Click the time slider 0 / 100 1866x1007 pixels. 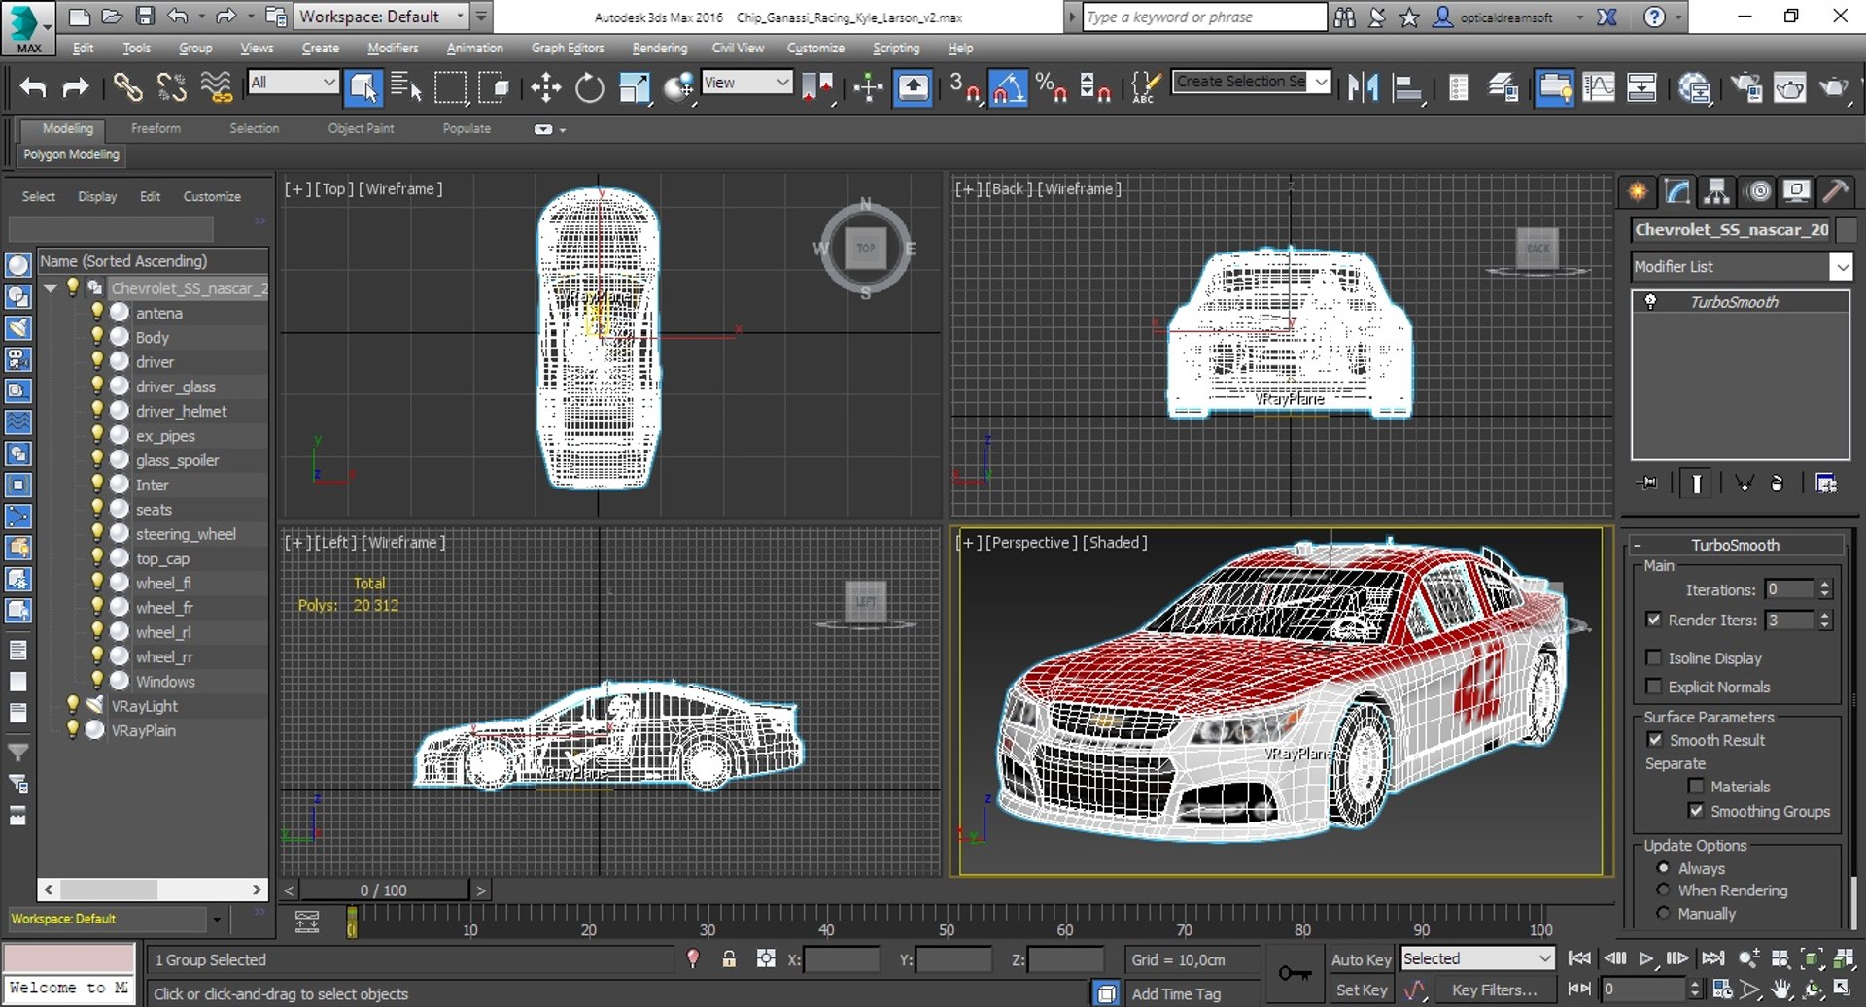pos(384,890)
